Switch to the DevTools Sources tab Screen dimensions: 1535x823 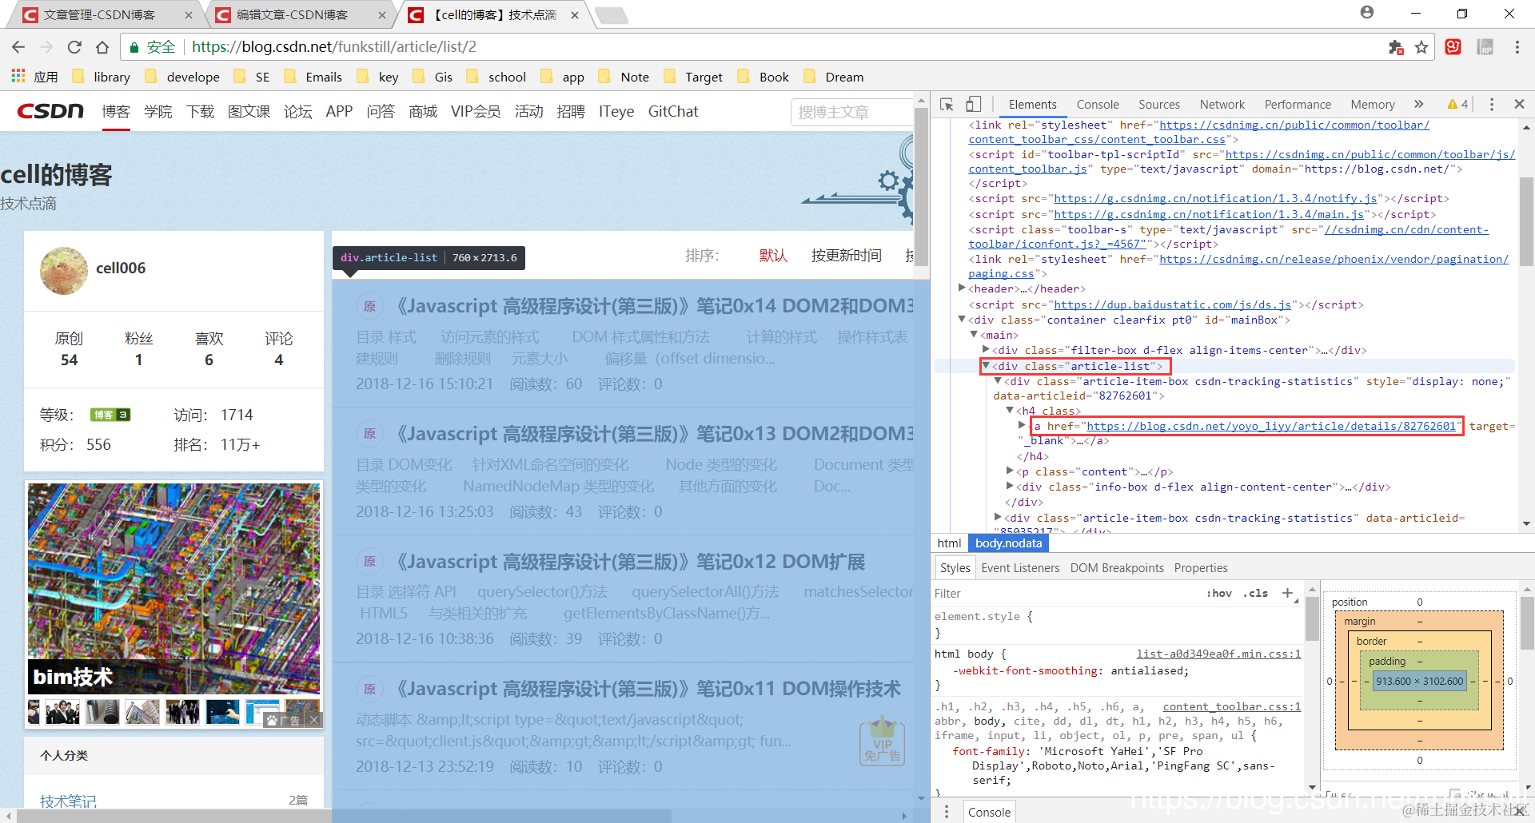1159,105
